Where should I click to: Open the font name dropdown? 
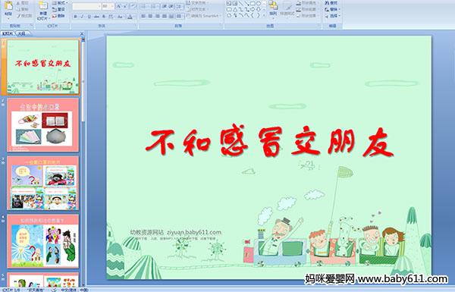click(x=86, y=6)
